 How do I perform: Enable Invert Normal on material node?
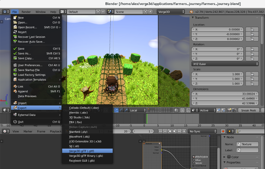tap(193, 166)
